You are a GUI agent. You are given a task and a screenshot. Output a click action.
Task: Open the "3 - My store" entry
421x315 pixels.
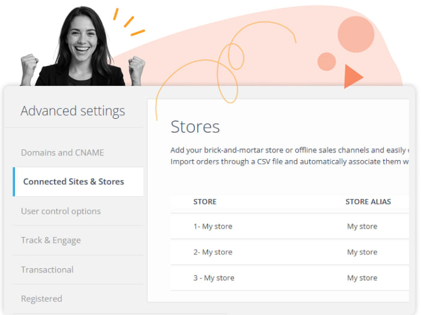coord(214,278)
